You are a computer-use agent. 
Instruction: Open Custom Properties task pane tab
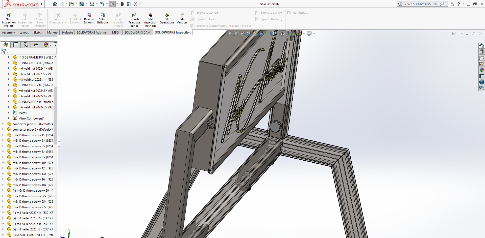pyautogui.click(x=482, y=76)
